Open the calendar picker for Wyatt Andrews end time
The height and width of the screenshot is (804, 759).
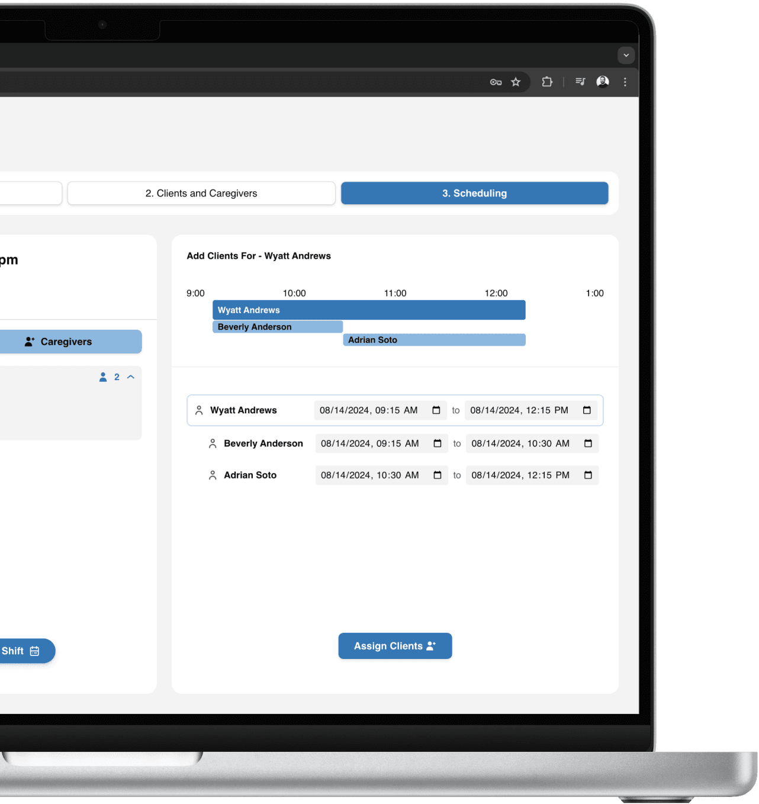[x=587, y=410]
